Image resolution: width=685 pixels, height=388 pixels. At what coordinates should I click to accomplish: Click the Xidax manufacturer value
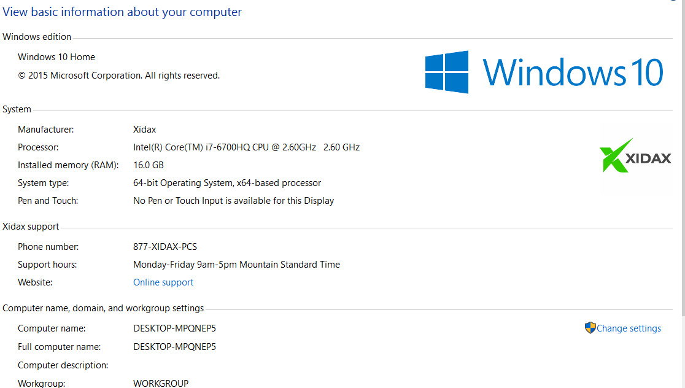coord(145,130)
